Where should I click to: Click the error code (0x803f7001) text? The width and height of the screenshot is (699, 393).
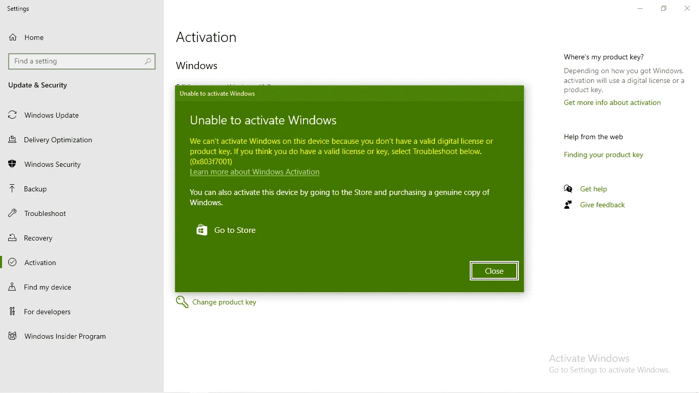[x=211, y=162]
